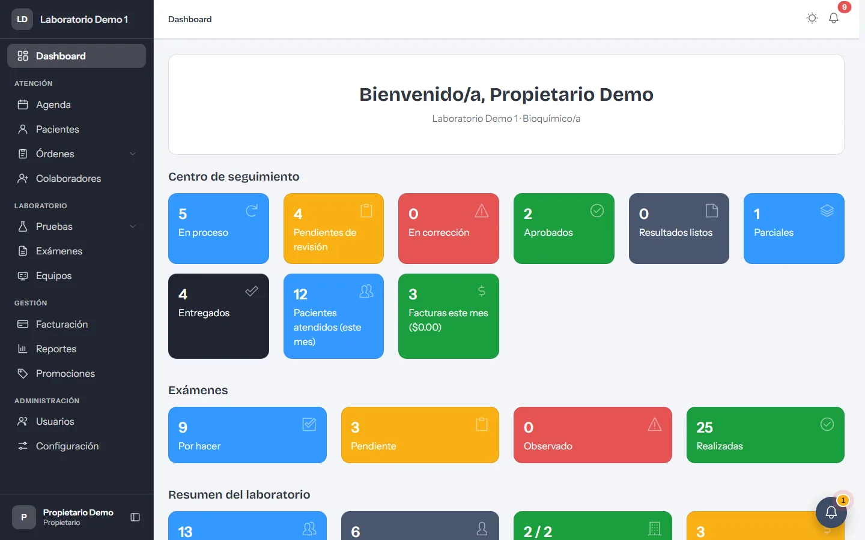
Task: Open the Observado exams card
Action: tap(593, 435)
